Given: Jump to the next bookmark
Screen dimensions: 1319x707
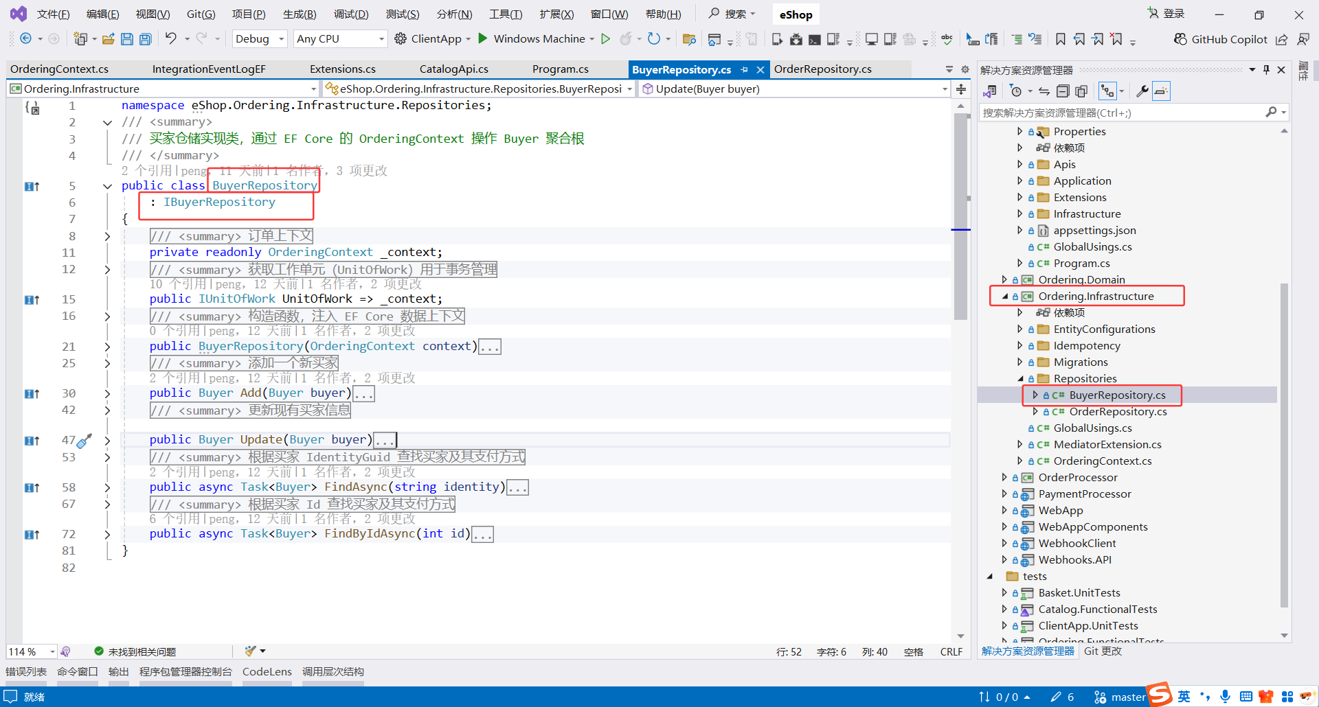Looking at the screenshot, I should 1098,39.
